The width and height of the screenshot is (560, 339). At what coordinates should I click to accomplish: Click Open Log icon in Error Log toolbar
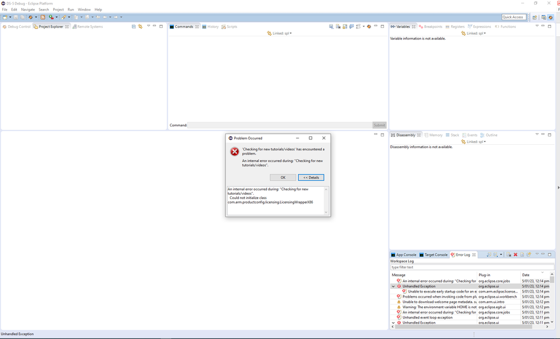pos(522,255)
